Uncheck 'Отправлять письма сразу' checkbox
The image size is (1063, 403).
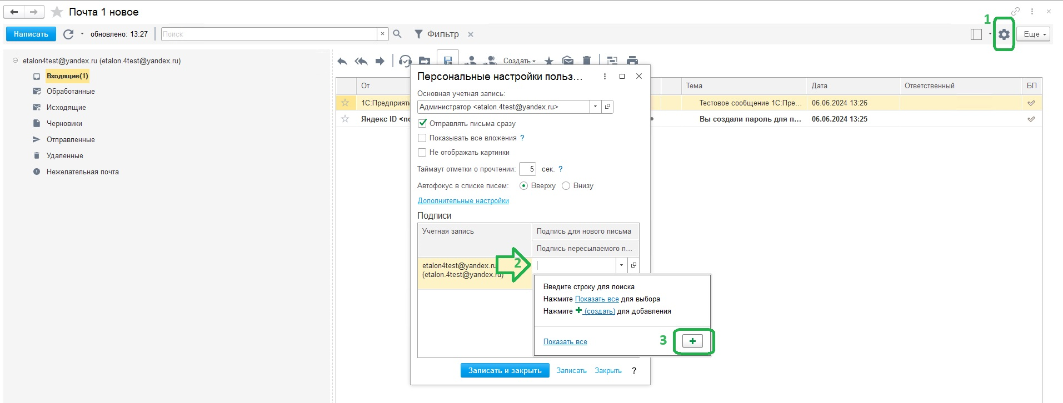pos(422,123)
